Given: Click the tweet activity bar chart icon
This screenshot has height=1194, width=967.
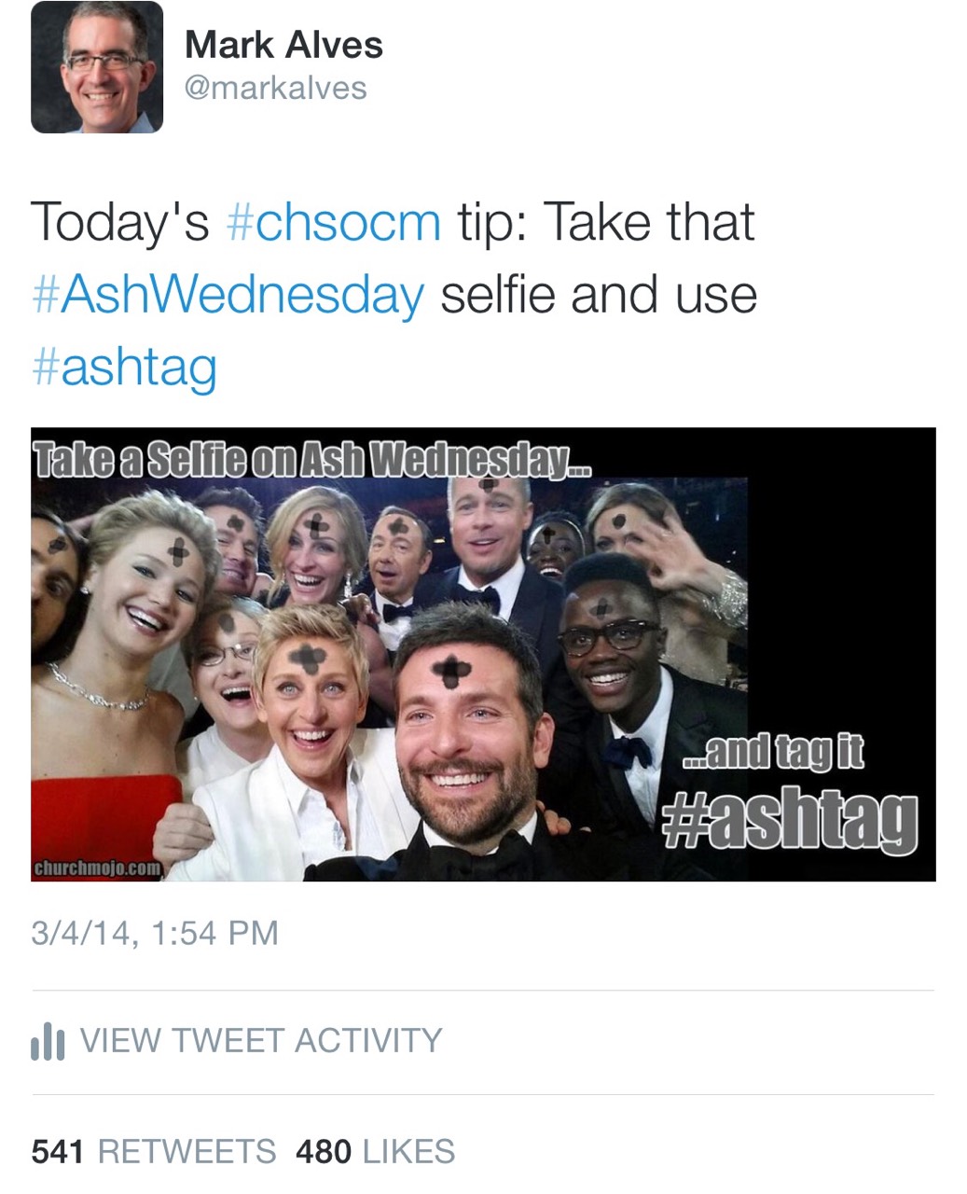Looking at the screenshot, I should click(48, 1041).
